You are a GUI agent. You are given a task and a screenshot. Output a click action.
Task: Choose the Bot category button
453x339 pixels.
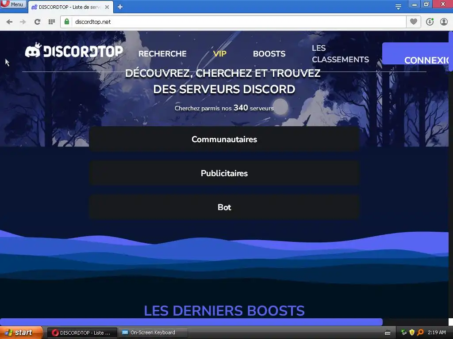224,207
